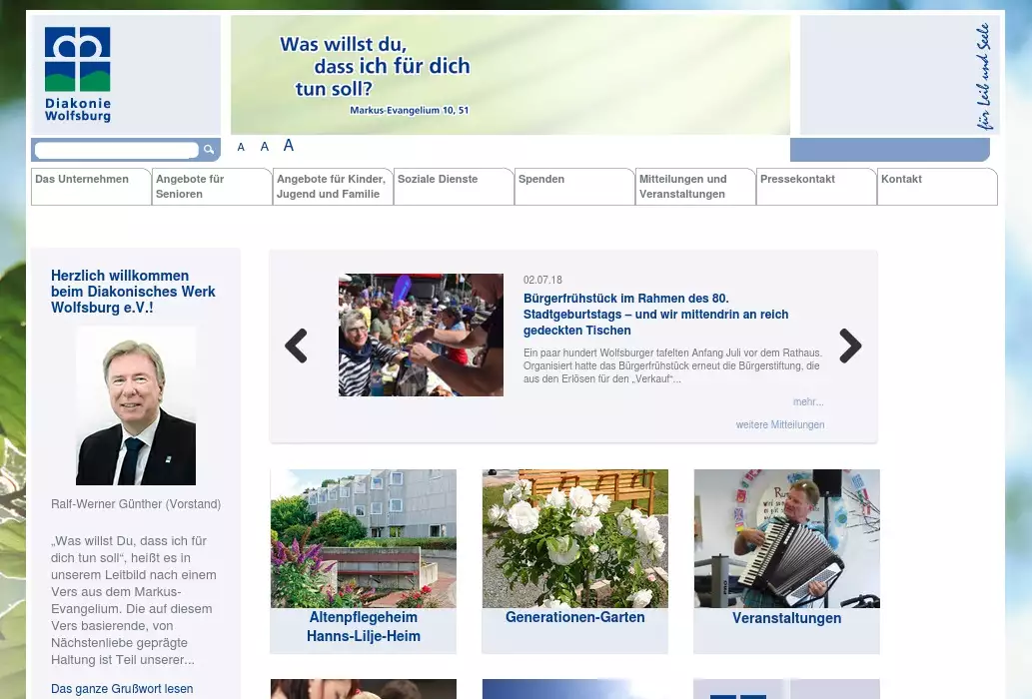Click 'Das ganze Grußwort lesen' link
This screenshot has height=699, width=1032.
(122, 689)
